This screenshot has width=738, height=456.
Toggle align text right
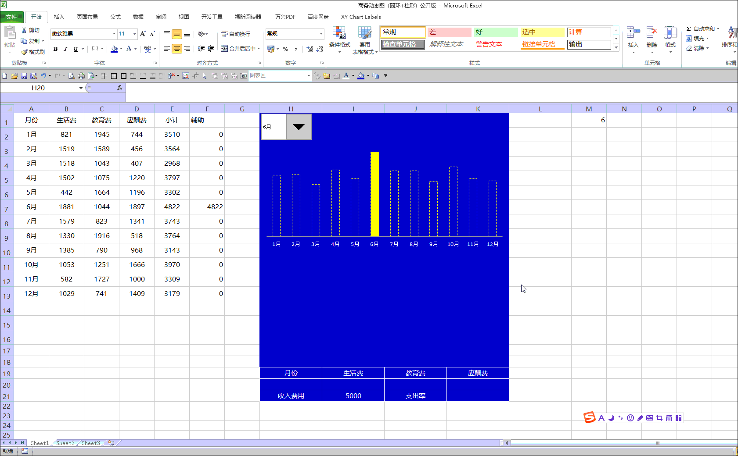coord(187,49)
